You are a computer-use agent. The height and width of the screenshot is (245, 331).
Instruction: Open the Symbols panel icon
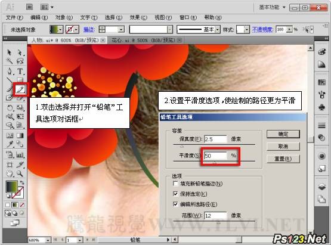pyautogui.click(x=321, y=107)
